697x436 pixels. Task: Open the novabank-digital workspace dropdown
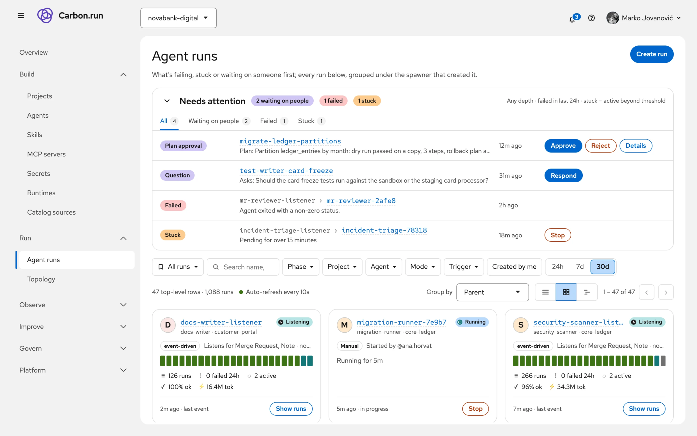178,18
